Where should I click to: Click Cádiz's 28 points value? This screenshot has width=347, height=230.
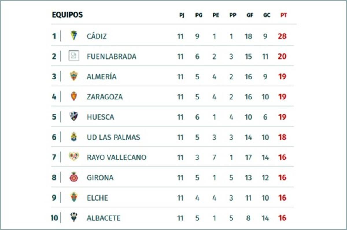pyautogui.click(x=282, y=36)
